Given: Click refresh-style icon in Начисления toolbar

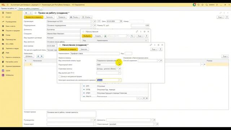Looking at the screenshot, I should pos(105,36).
